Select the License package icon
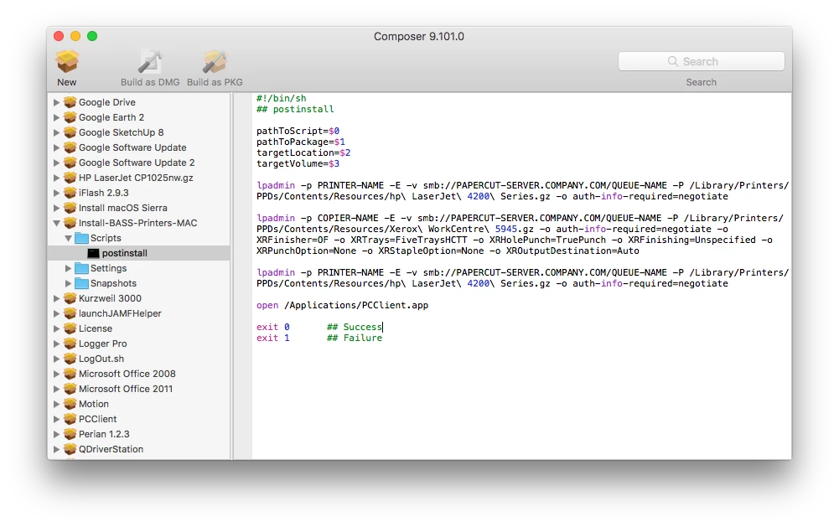The width and height of the screenshot is (839, 527). click(x=70, y=328)
